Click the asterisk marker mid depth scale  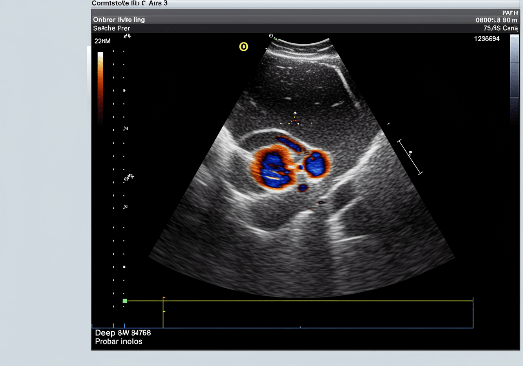click(129, 177)
